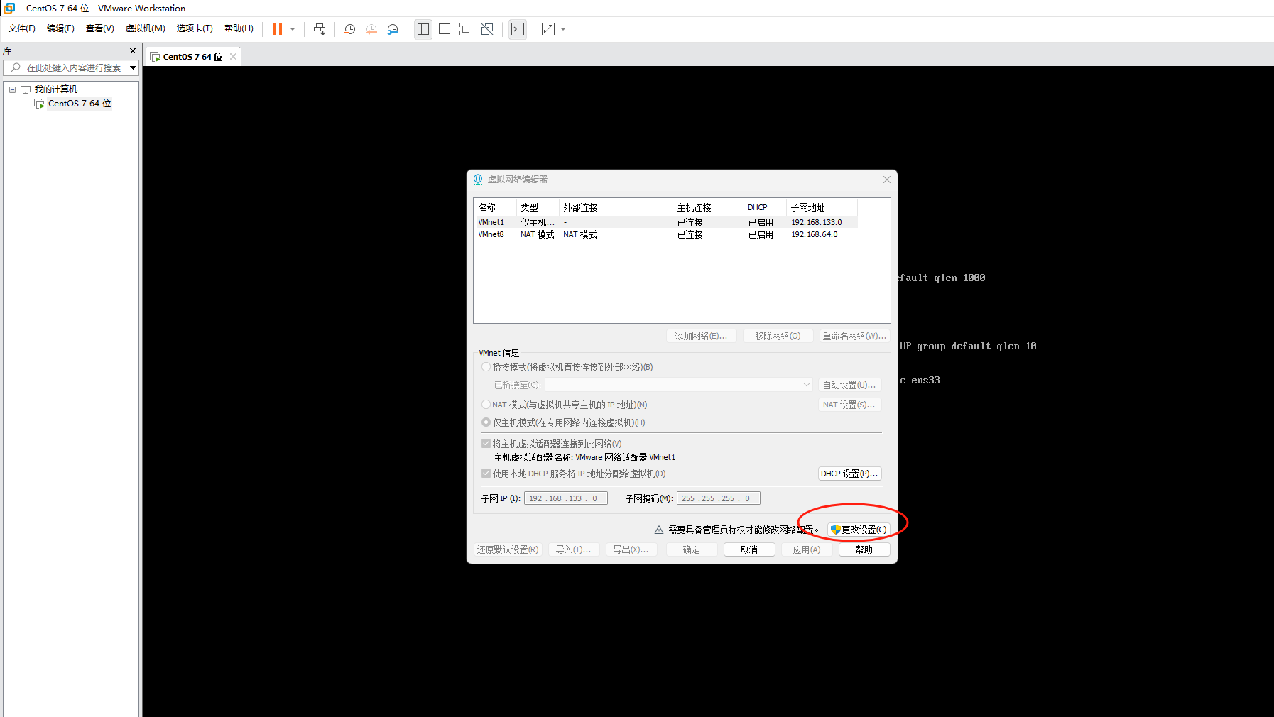Viewport: 1274px width, 717px height.
Task: Click the 子网地址 column header
Action: click(822, 207)
